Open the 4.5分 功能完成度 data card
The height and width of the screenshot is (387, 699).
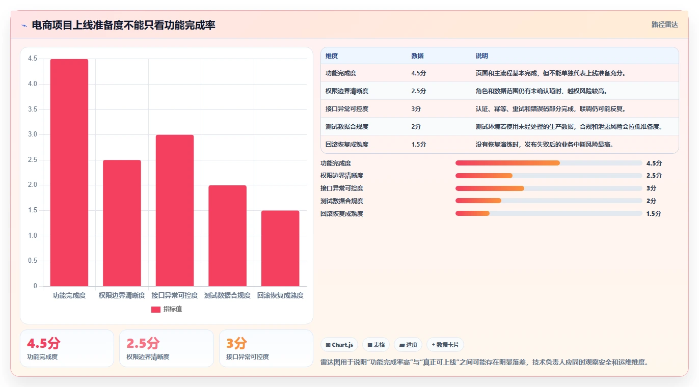[67, 348]
